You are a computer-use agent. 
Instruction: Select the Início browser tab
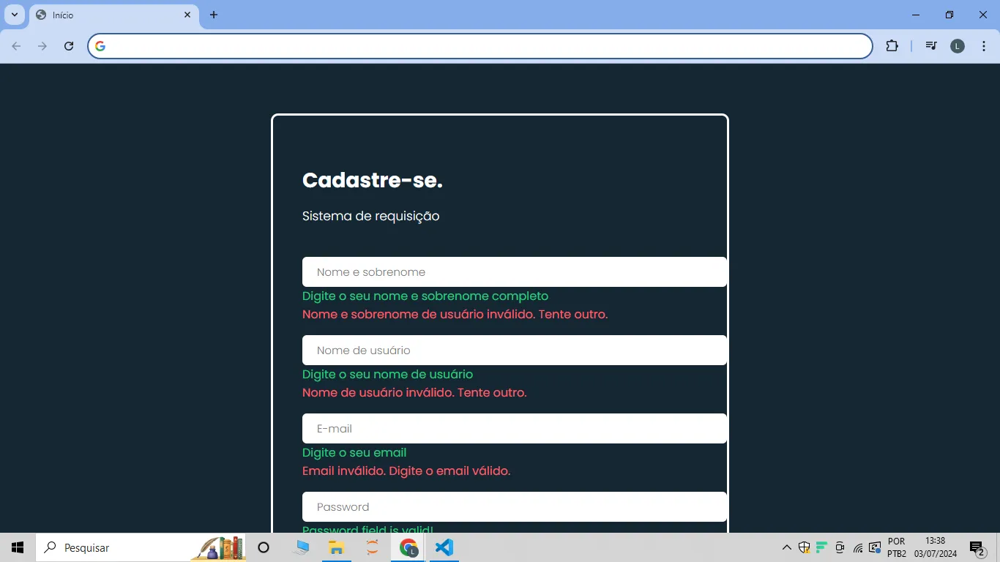102,15
